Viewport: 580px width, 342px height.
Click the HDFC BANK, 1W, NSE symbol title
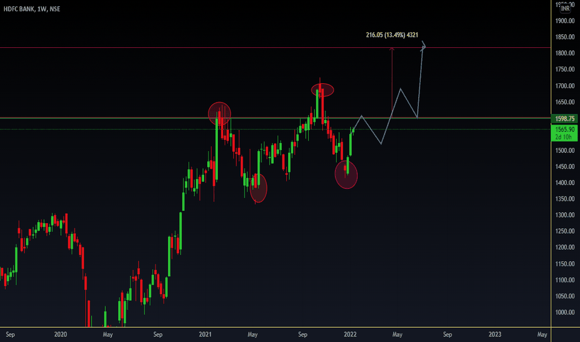click(x=32, y=9)
